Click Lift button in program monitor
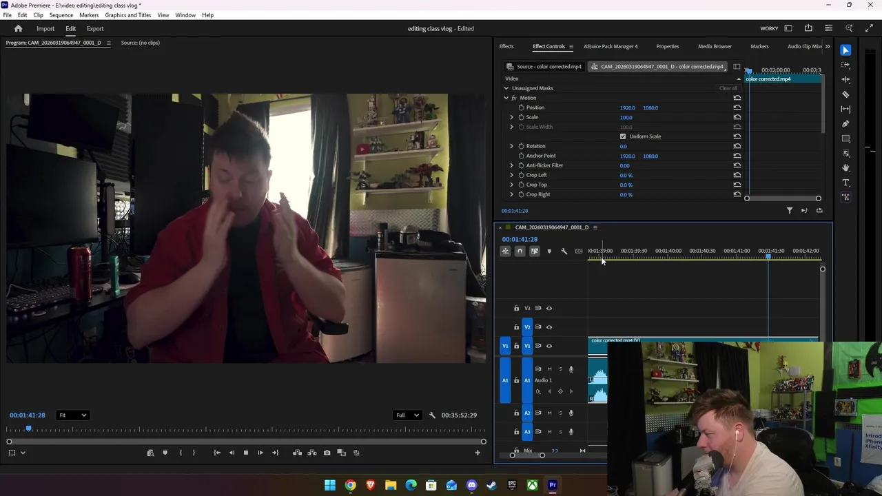Viewport: 882px width, 496px height. pos(297,453)
